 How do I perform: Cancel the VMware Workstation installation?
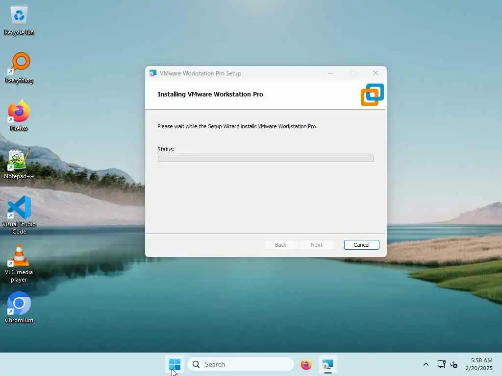tap(361, 245)
